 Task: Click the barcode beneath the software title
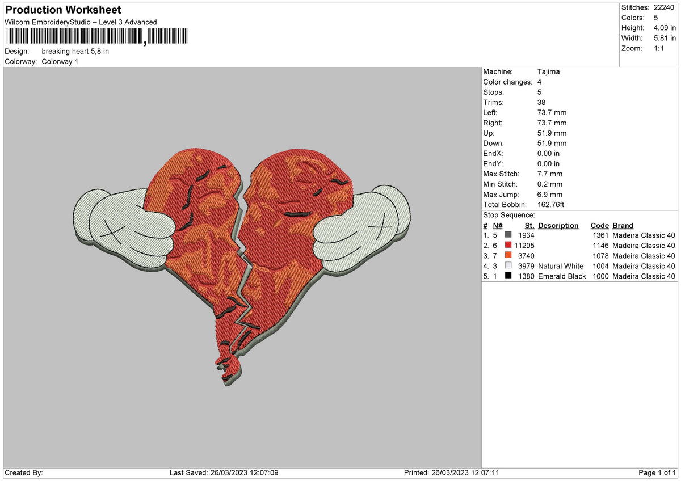96,37
